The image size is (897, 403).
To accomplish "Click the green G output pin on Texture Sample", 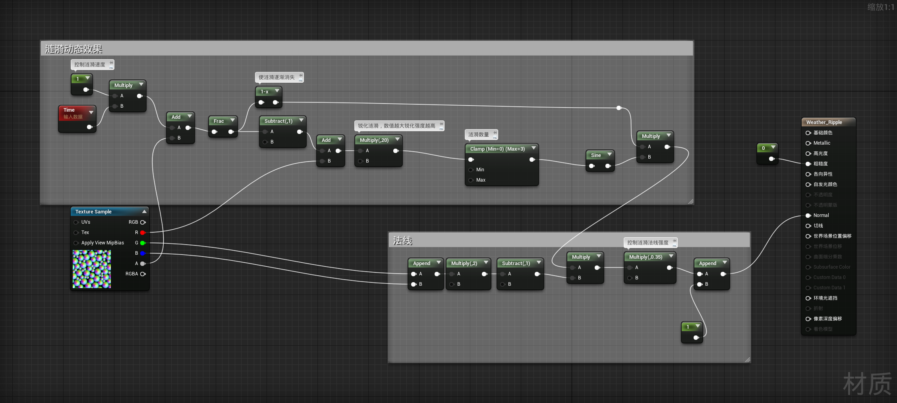I will coord(143,243).
